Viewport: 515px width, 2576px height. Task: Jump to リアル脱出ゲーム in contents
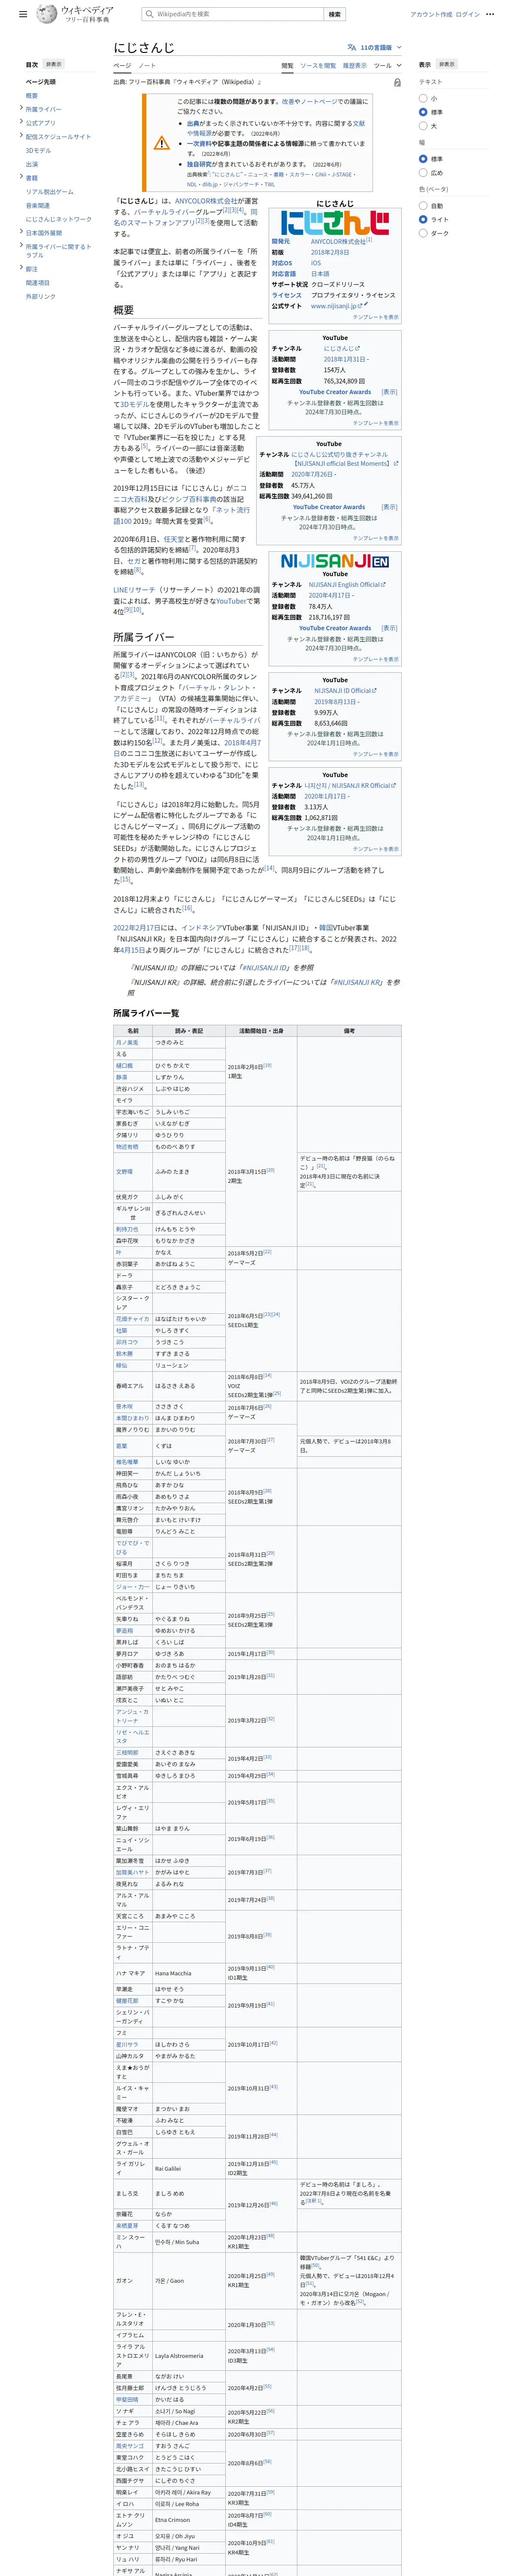[x=50, y=191]
